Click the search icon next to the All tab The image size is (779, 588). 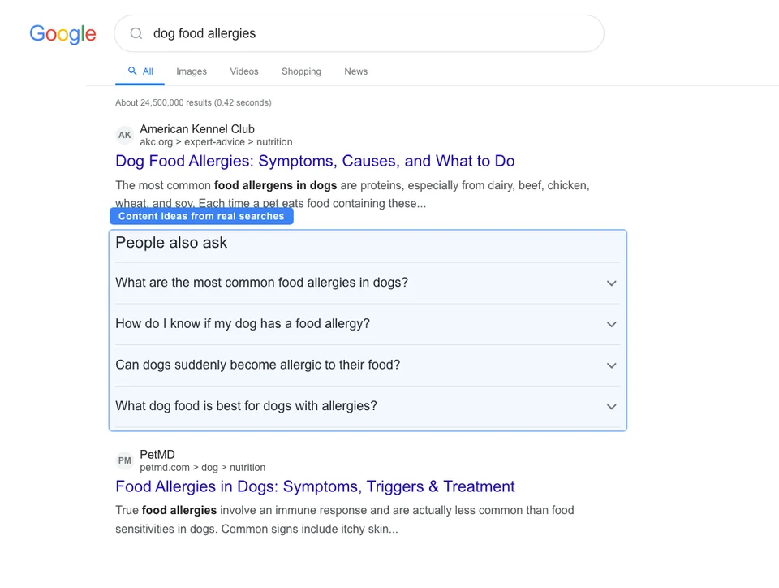point(131,71)
